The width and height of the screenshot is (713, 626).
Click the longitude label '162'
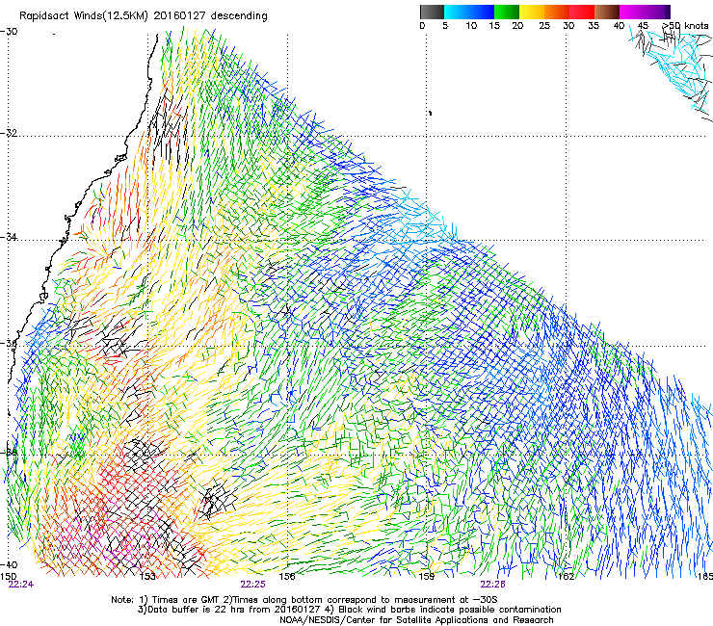[566, 576]
